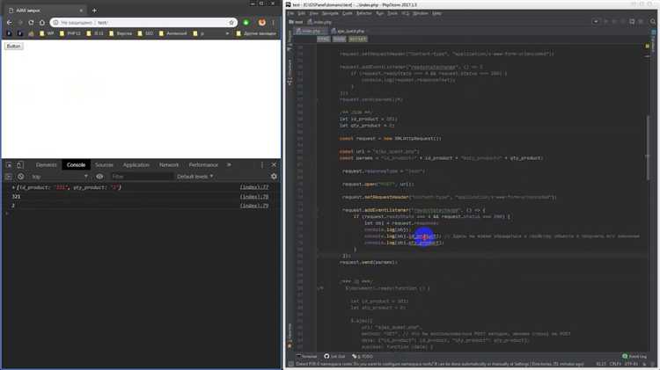Open the Refactor menu in PhpStorm
The image size is (660, 370).
point(363,13)
